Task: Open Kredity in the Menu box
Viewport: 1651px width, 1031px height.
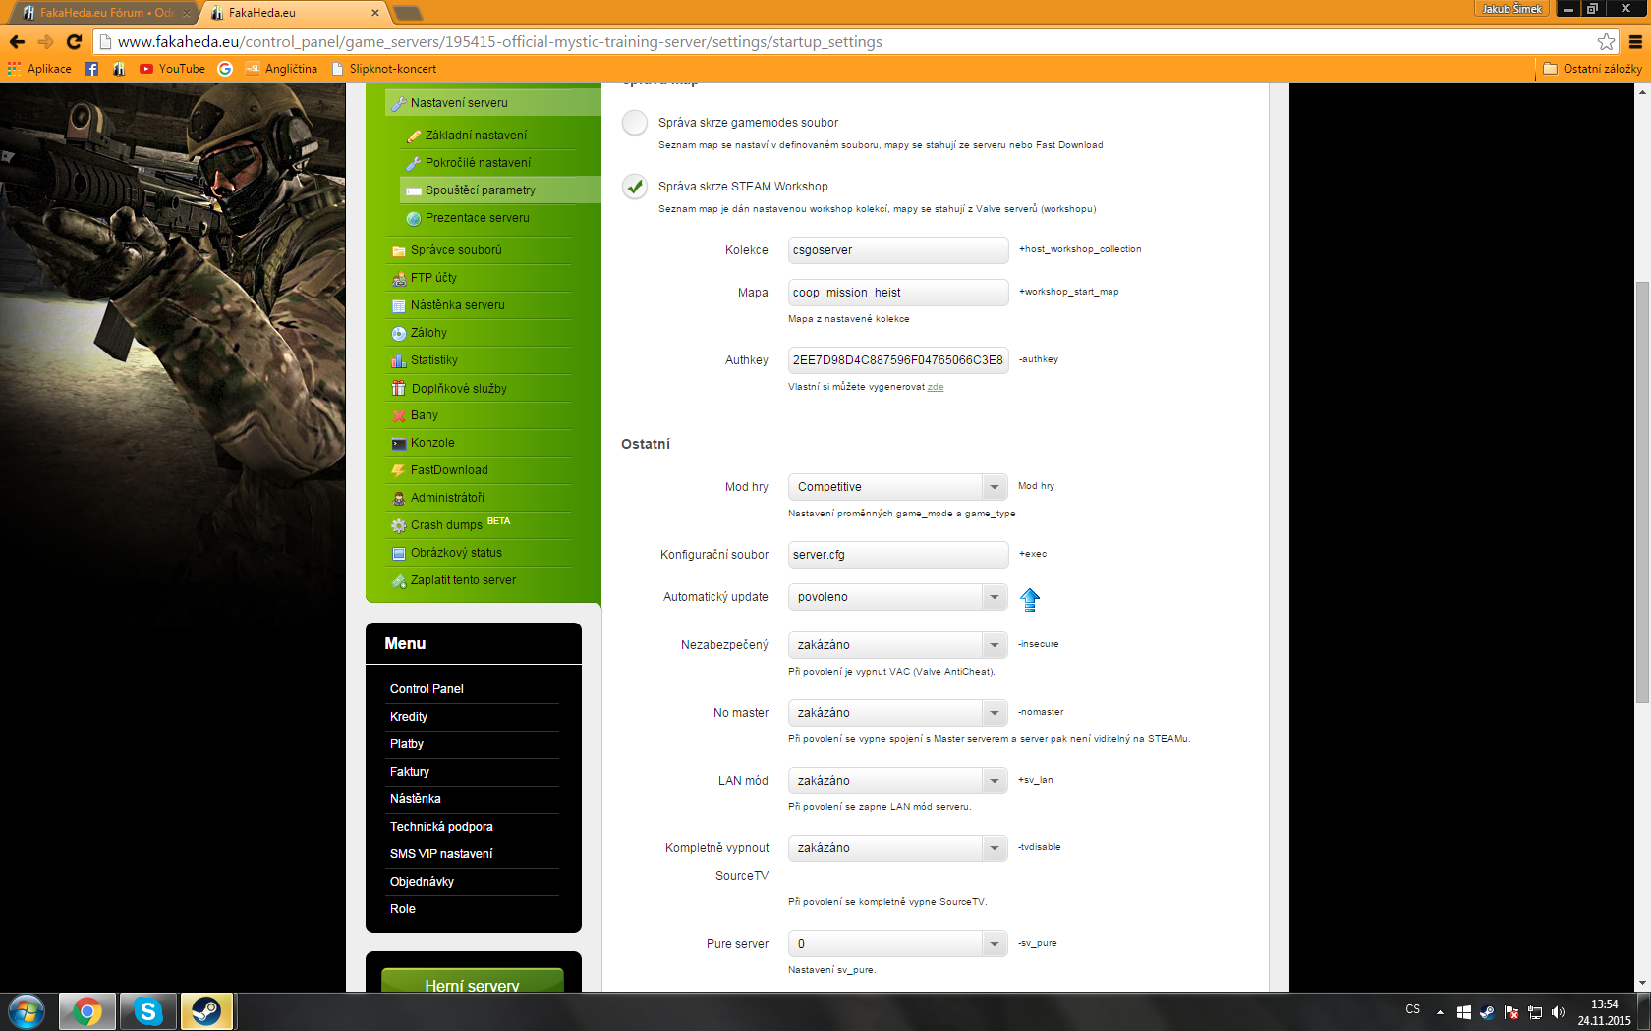Action: [409, 717]
